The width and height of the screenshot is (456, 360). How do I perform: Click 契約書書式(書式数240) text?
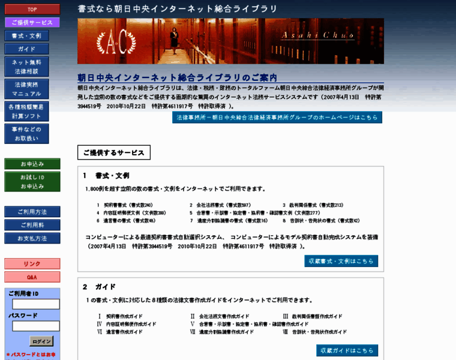(128, 205)
